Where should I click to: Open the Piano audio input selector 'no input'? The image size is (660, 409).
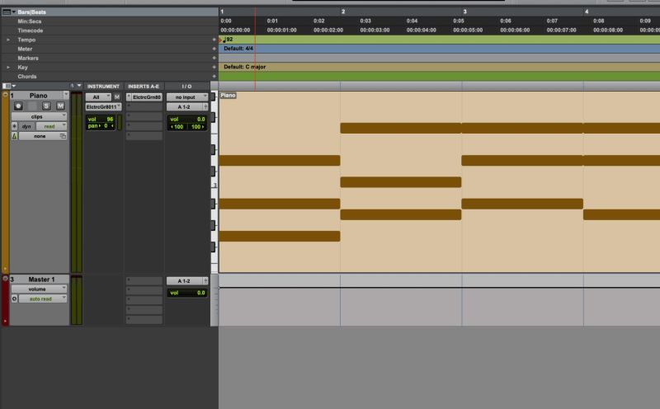click(187, 97)
